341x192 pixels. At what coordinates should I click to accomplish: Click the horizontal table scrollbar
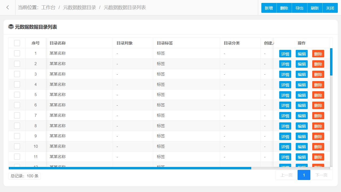click(x=130, y=168)
